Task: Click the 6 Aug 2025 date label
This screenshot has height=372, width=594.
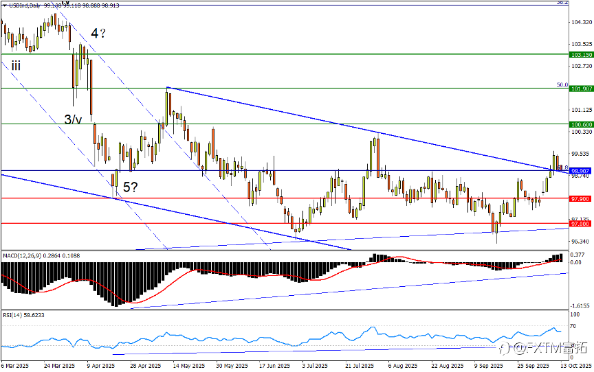Action: (403, 366)
